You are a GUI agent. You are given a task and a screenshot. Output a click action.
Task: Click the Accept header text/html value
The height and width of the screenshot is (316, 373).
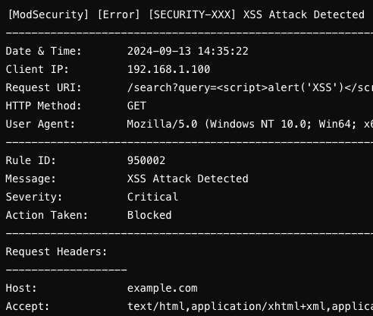coord(250,306)
